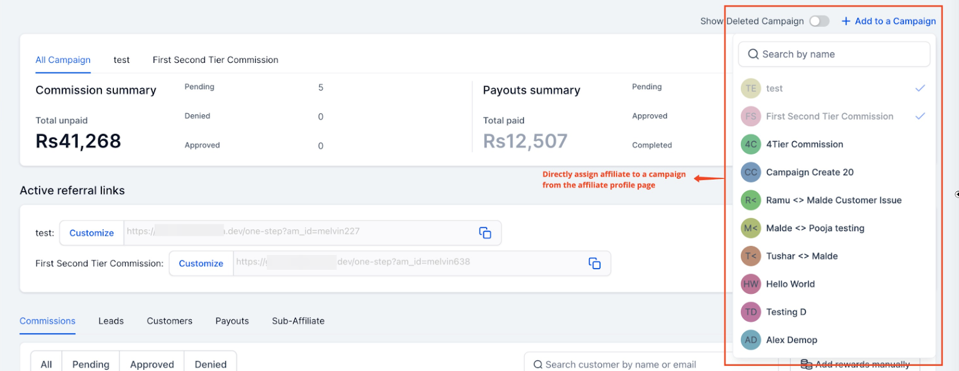
Task: Click Customize button for test link
Action: pyautogui.click(x=92, y=233)
